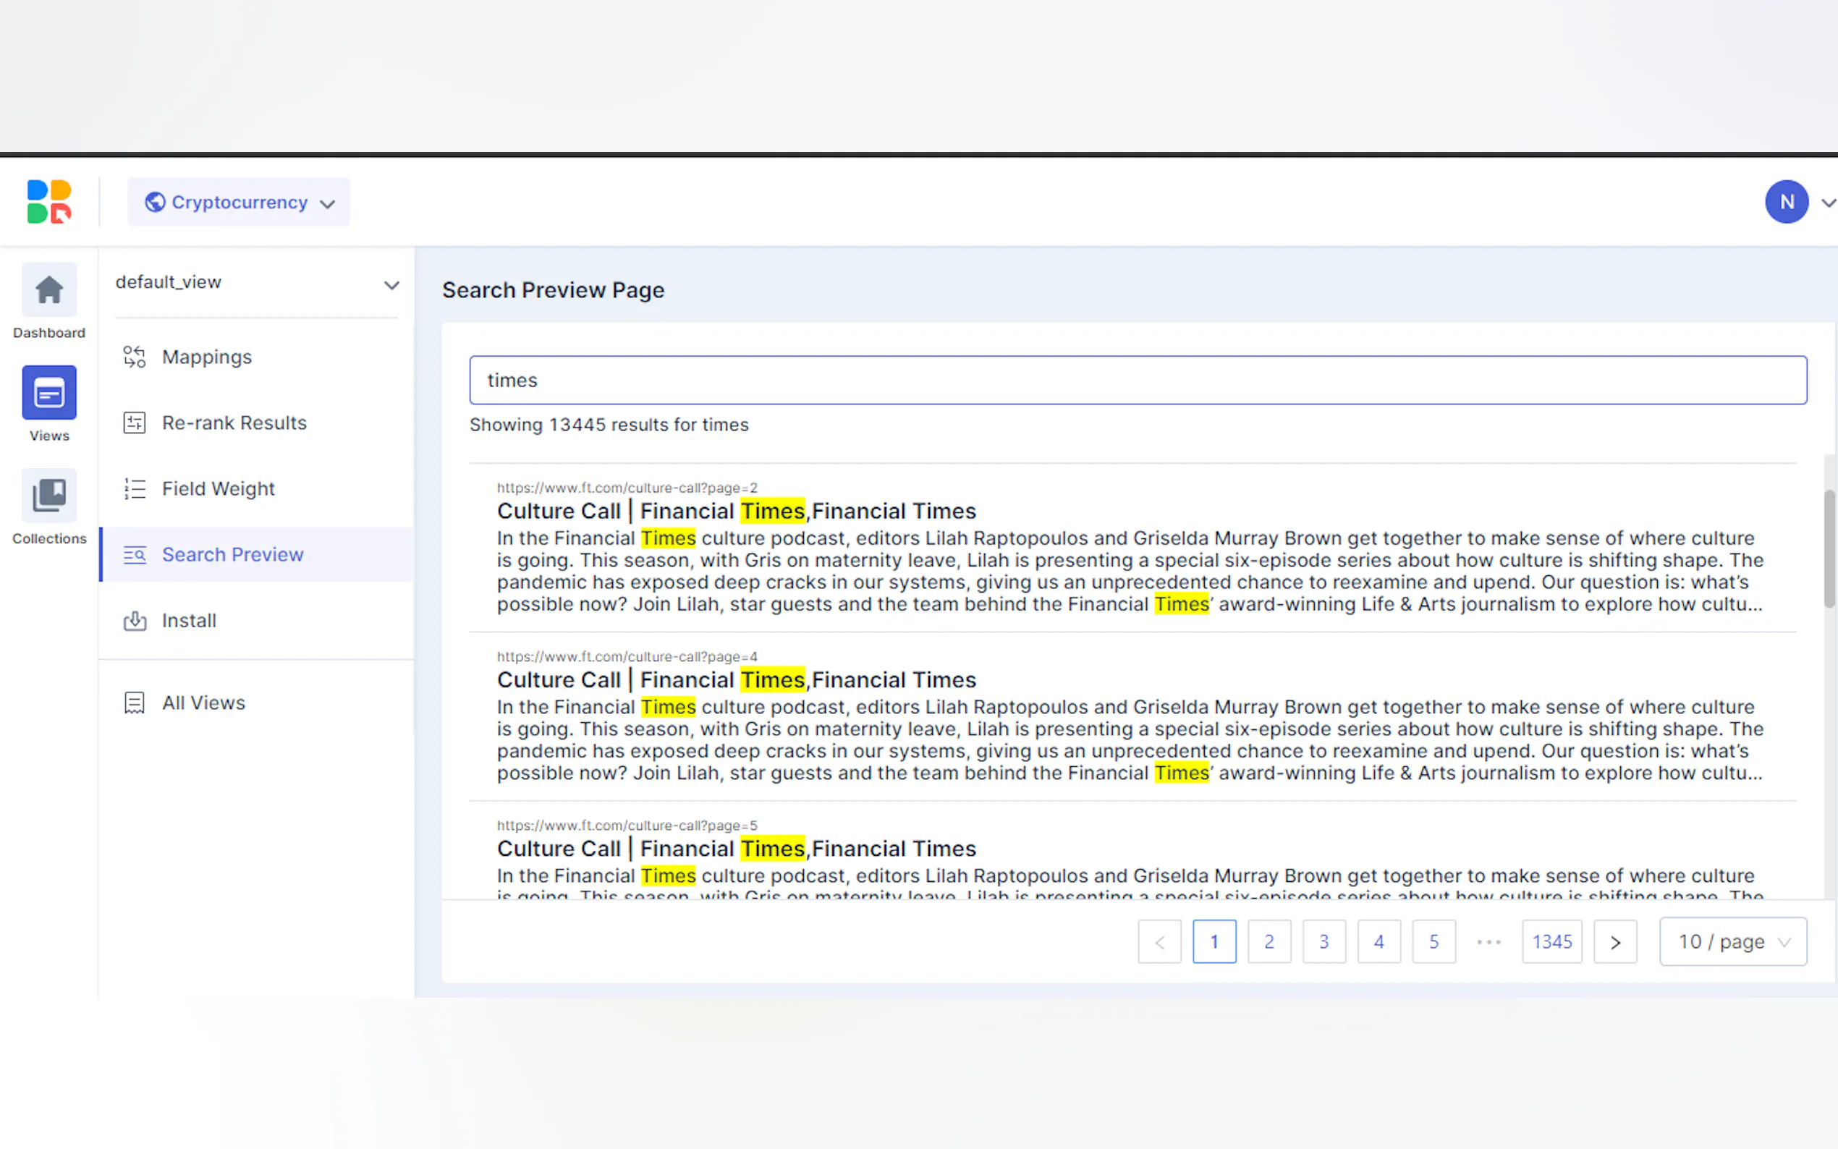Image resolution: width=1838 pixels, height=1149 pixels.
Task: Open the 10 / page size dropdown
Action: click(1732, 942)
